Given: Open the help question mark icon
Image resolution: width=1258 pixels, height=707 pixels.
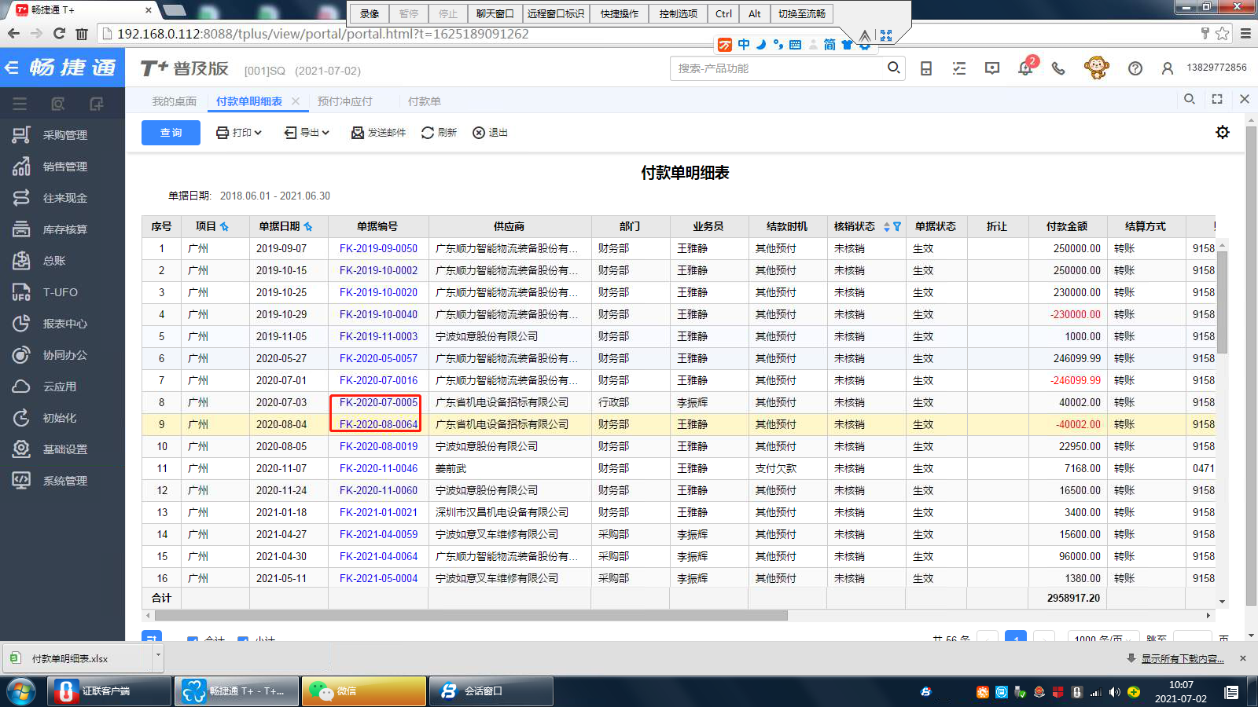Looking at the screenshot, I should [1135, 68].
